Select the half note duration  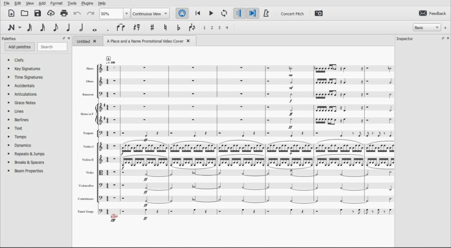[x=81, y=28]
